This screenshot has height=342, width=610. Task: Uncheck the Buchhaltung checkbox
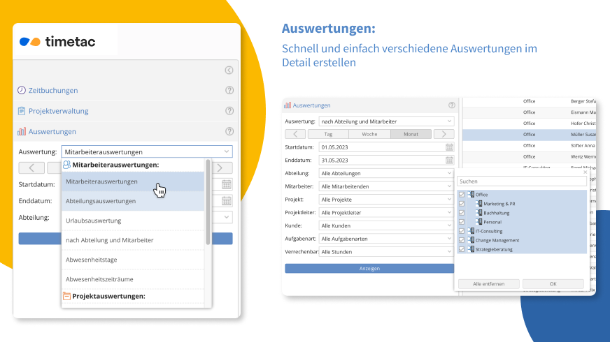462,213
